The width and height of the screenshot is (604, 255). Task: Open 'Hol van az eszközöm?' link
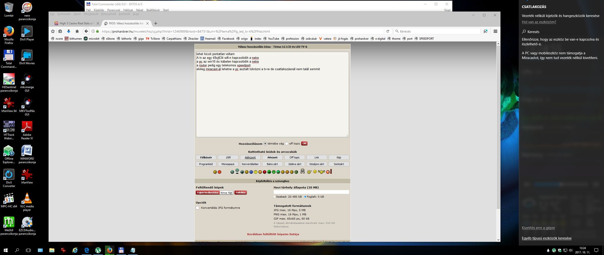(x=539, y=22)
